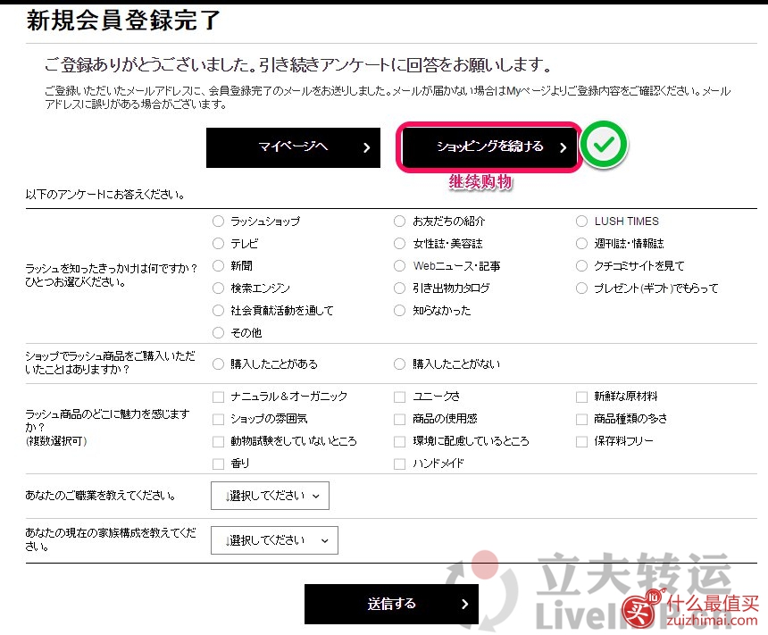Tick 新鮮な原材料 checkbox
The image size is (768, 635).
pyautogui.click(x=581, y=397)
